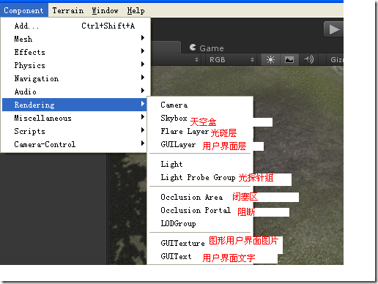Add a Skybox component

(x=200, y=118)
